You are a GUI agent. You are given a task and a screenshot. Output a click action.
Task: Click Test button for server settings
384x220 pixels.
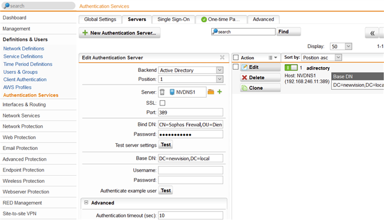click(166, 144)
